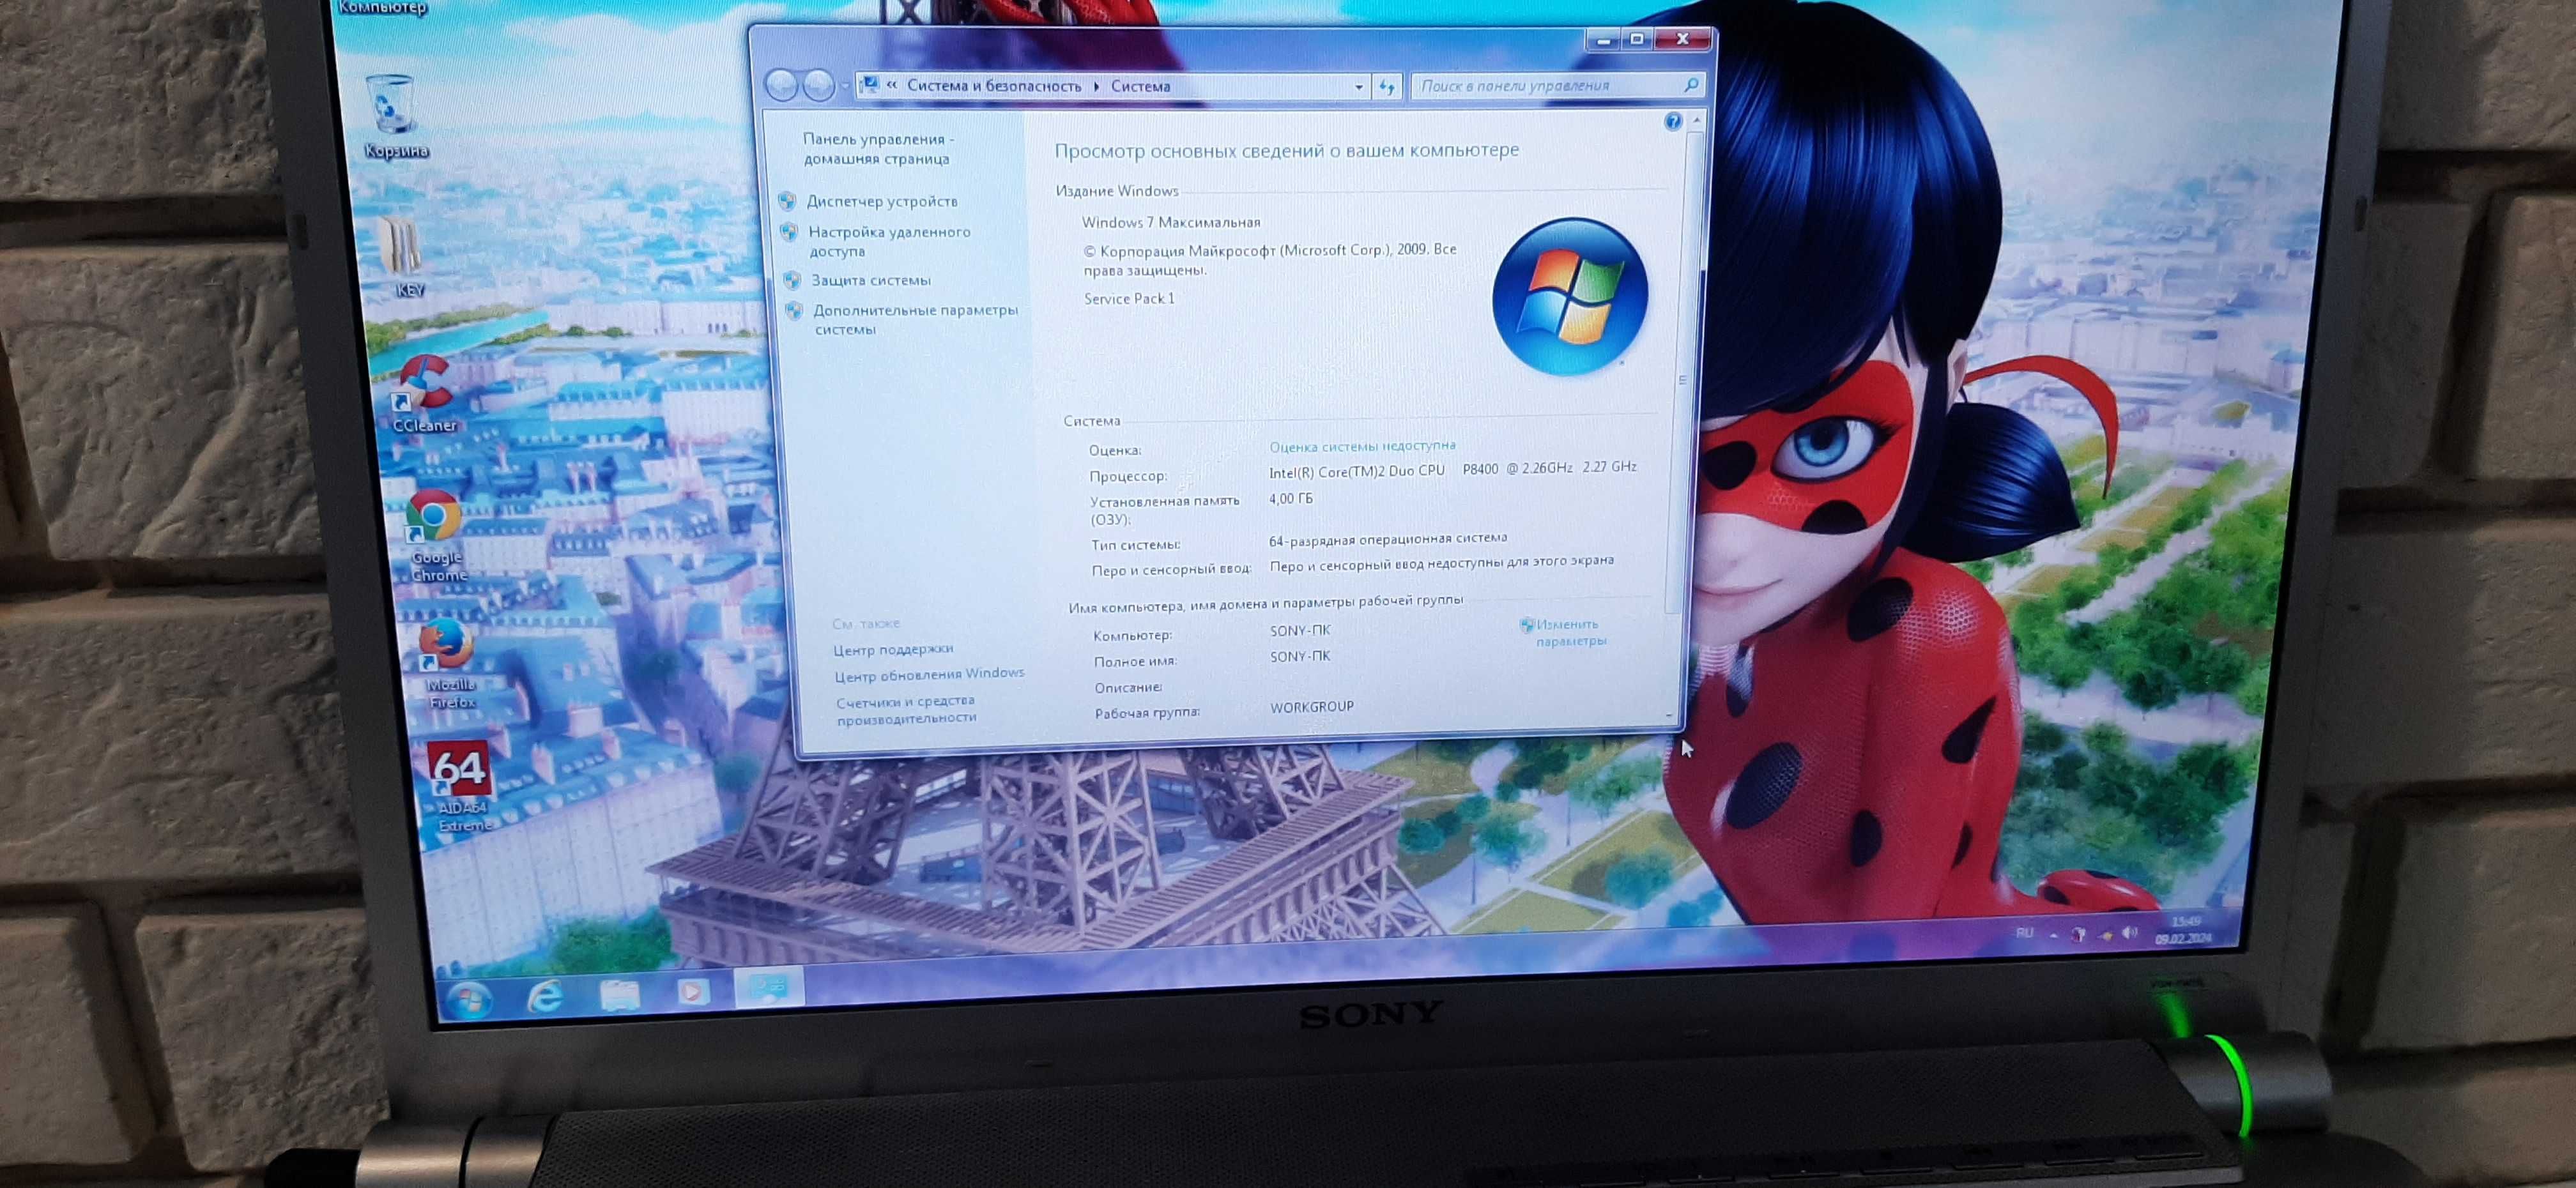This screenshot has height=1188, width=2576.
Task: Click Оценка системы недоступна link
Action: pyautogui.click(x=1362, y=446)
